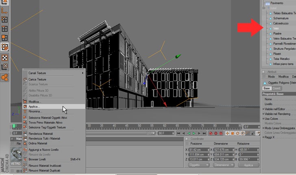
Task: Select Telai Metallici object in the tree
Action: coord(281,59)
